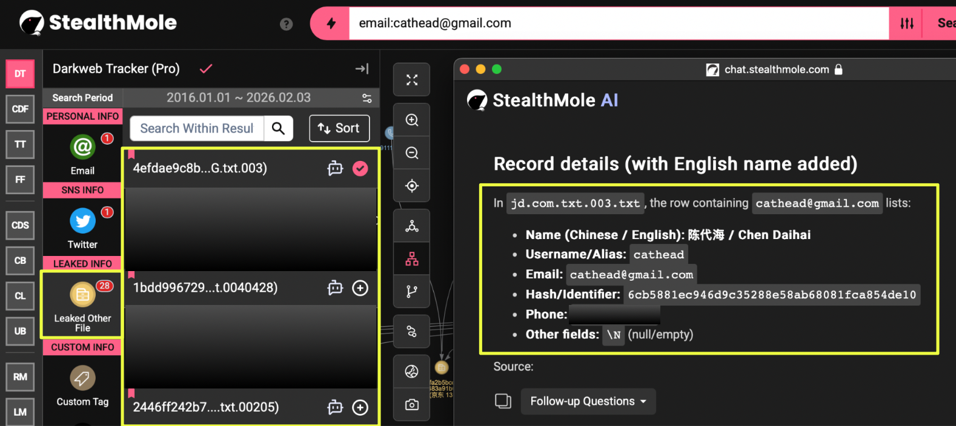
Task: Open AI chat bot for 4efdae9c8b record
Action: 335,168
